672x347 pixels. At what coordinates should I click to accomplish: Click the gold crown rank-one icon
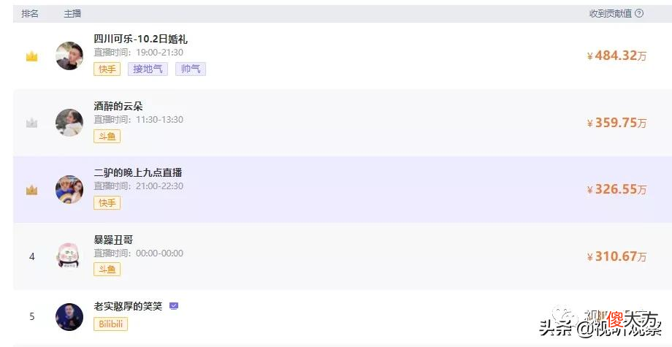[x=31, y=56]
